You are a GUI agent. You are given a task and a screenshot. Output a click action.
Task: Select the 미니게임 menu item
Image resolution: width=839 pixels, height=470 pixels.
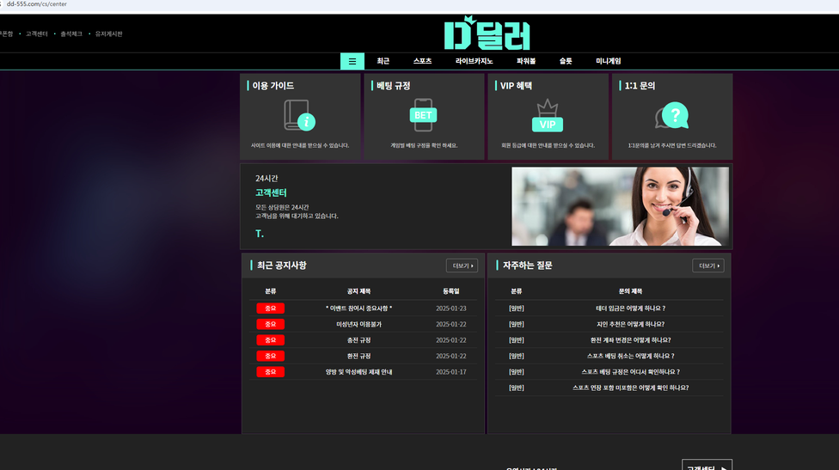(x=609, y=61)
